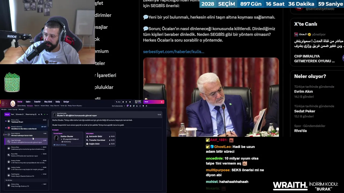
Task: Open the Kadro Seçim Önerisi: Bodrum FK message
Action: (26, 175)
